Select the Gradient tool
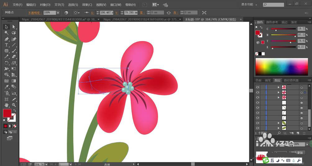Screen dimensions: 312x166 click(14, 81)
